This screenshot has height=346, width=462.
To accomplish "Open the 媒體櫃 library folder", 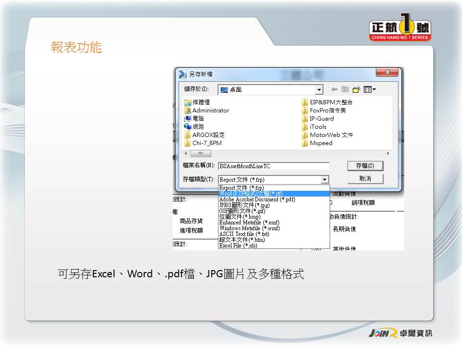I will [x=201, y=102].
